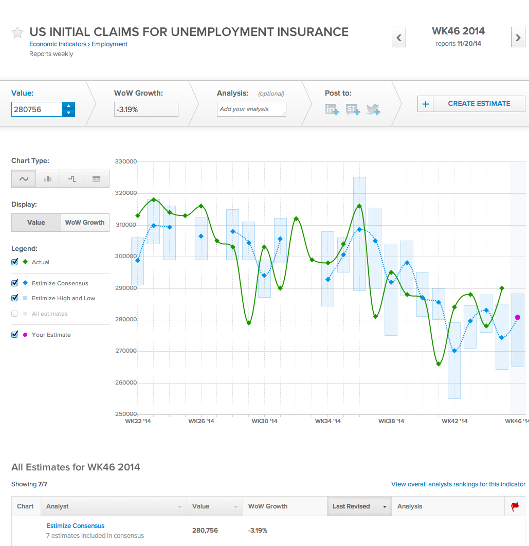This screenshot has height=546, width=529.
Task: Go to the next report with right arrow
Action: (x=518, y=37)
